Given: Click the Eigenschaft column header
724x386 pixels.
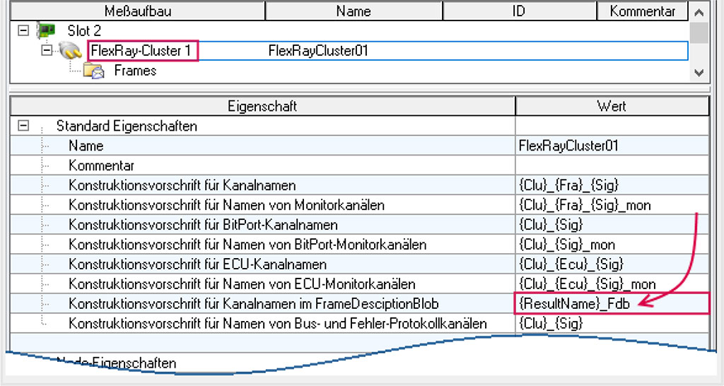Looking at the screenshot, I should point(262,107).
